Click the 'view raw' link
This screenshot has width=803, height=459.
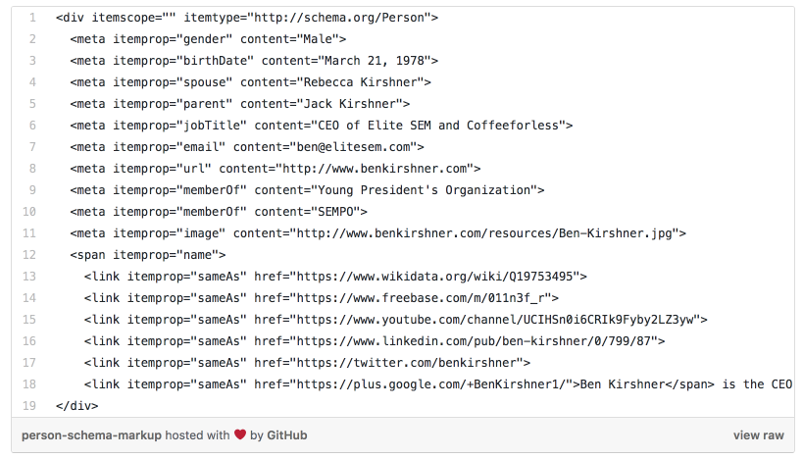pyautogui.click(x=758, y=435)
